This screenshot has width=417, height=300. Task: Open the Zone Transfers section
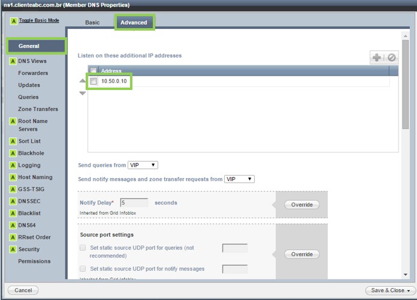click(38, 109)
